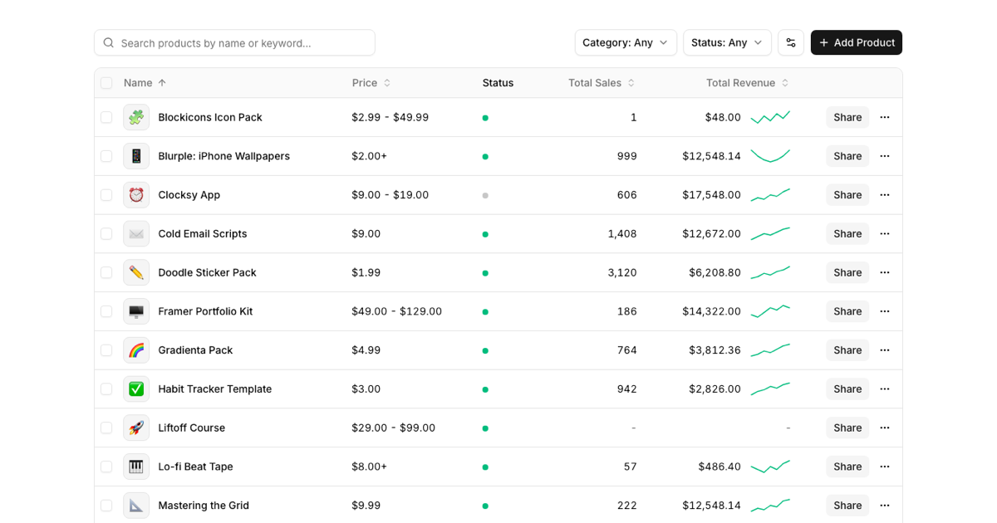Open more options for Framer Portfolio Kit
The image size is (997, 523).
[885, 311]
